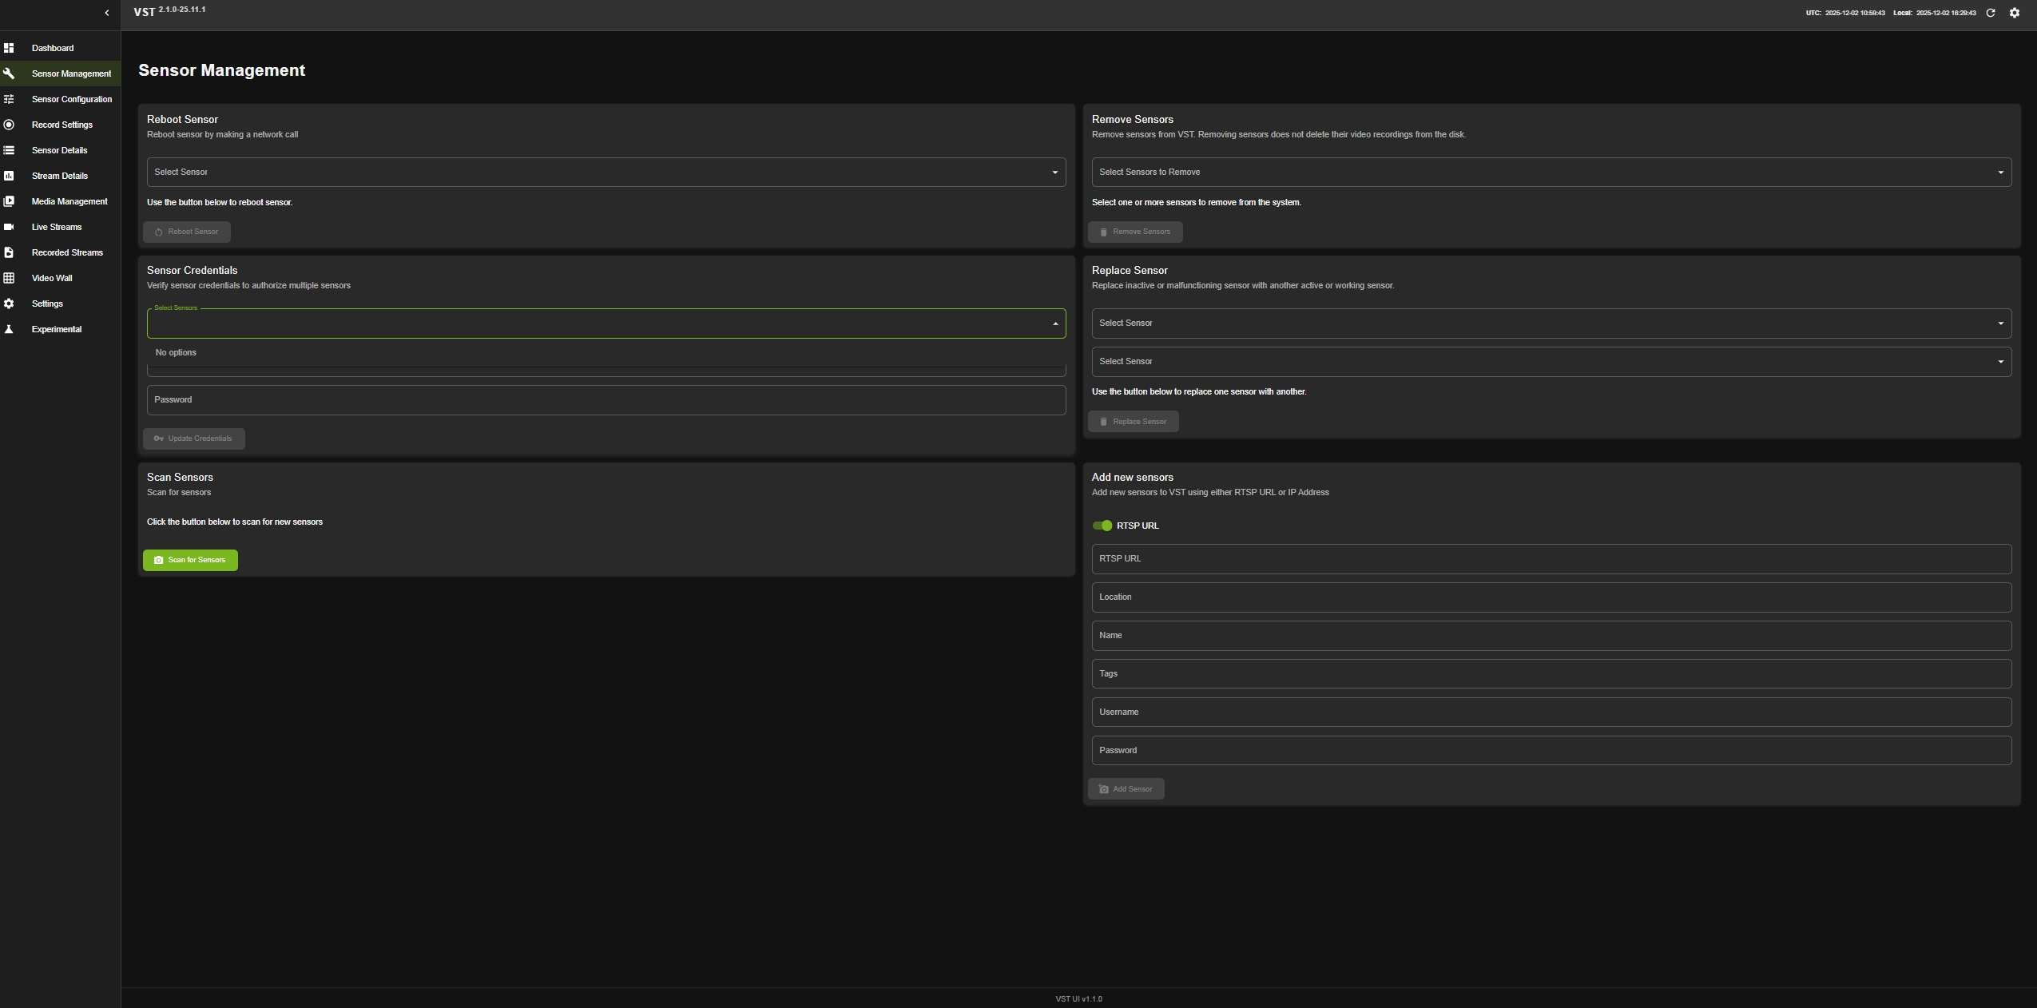2037x1008 pixels.
Task: Open Stream Details in the sidebar
Action: pos(60,176)
